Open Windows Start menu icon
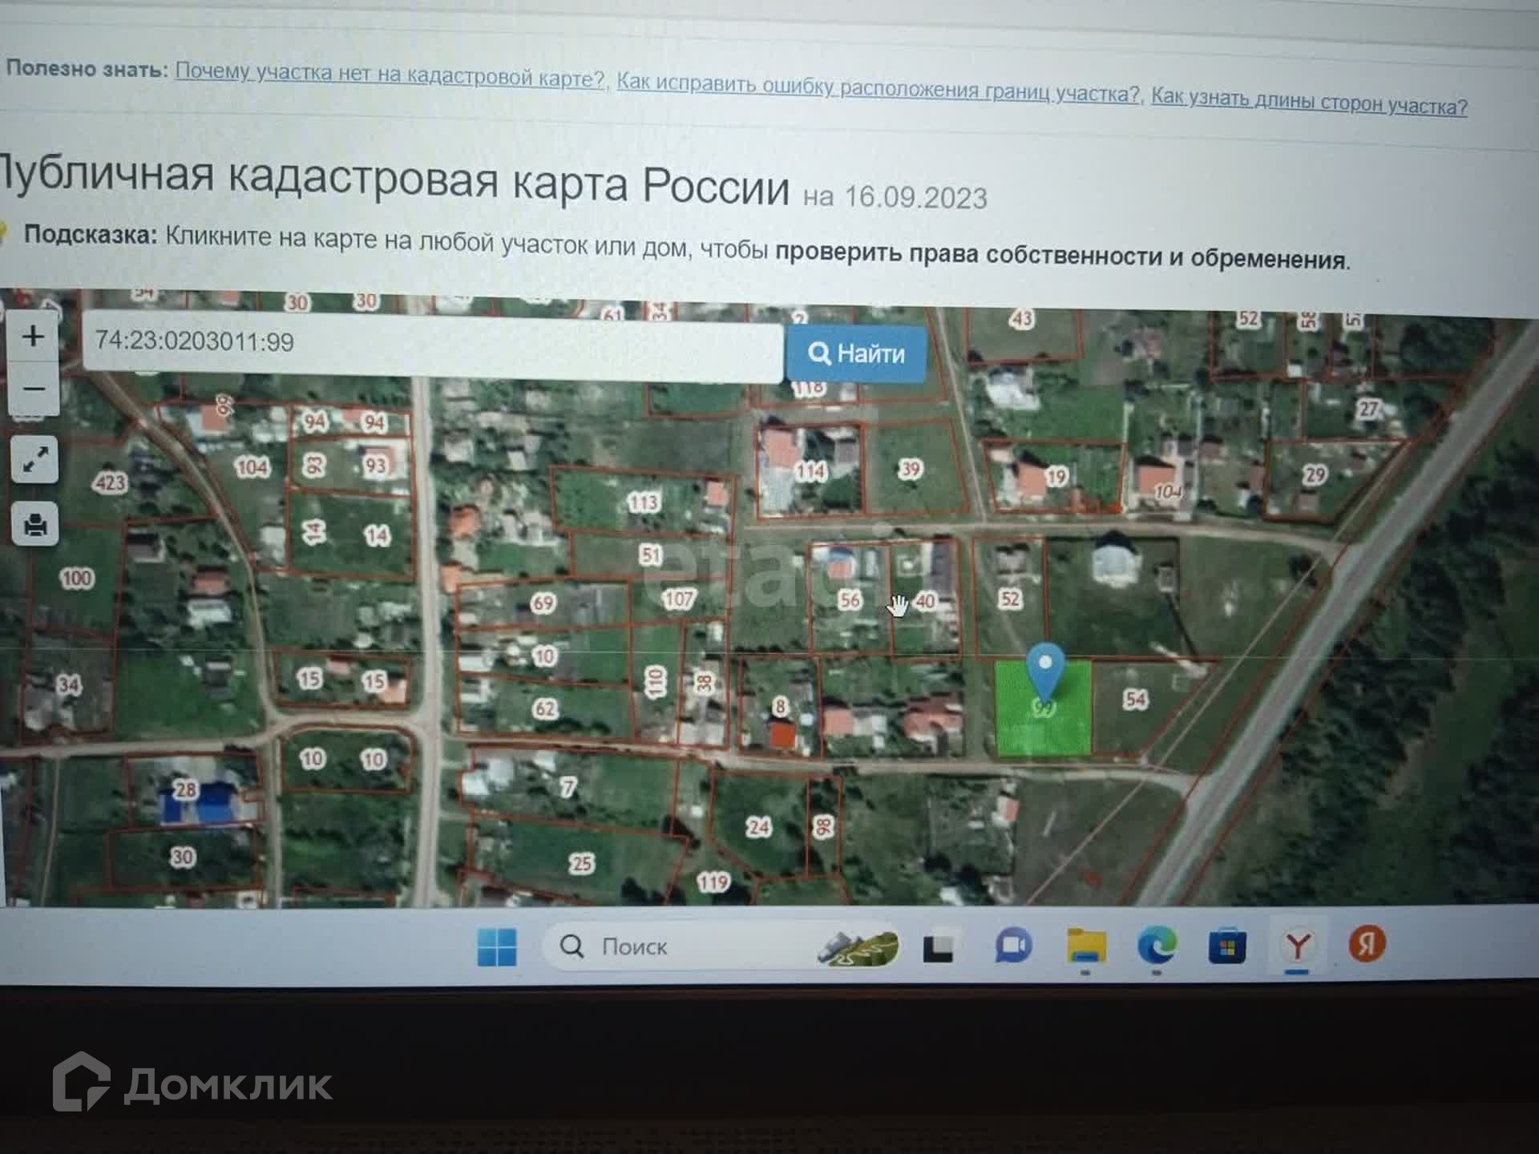 (x=497, y=947)
